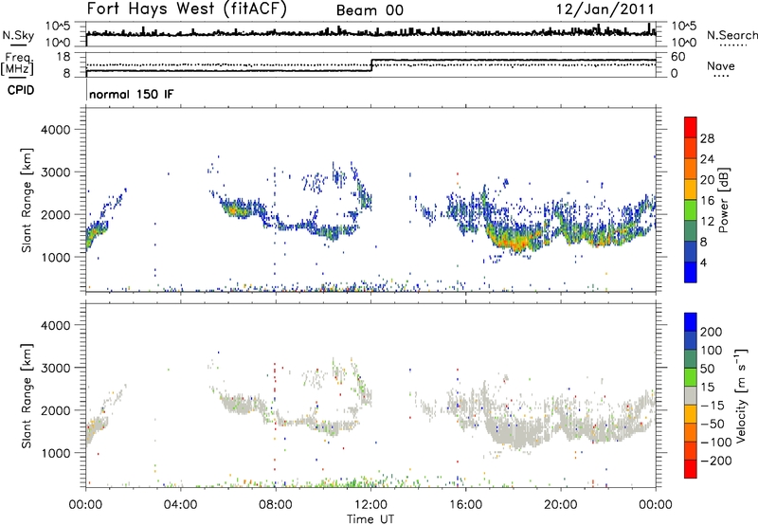Click the "4" tick label on Power colorbar
Screen dimensions: 758x525
(x=703, y=262)
